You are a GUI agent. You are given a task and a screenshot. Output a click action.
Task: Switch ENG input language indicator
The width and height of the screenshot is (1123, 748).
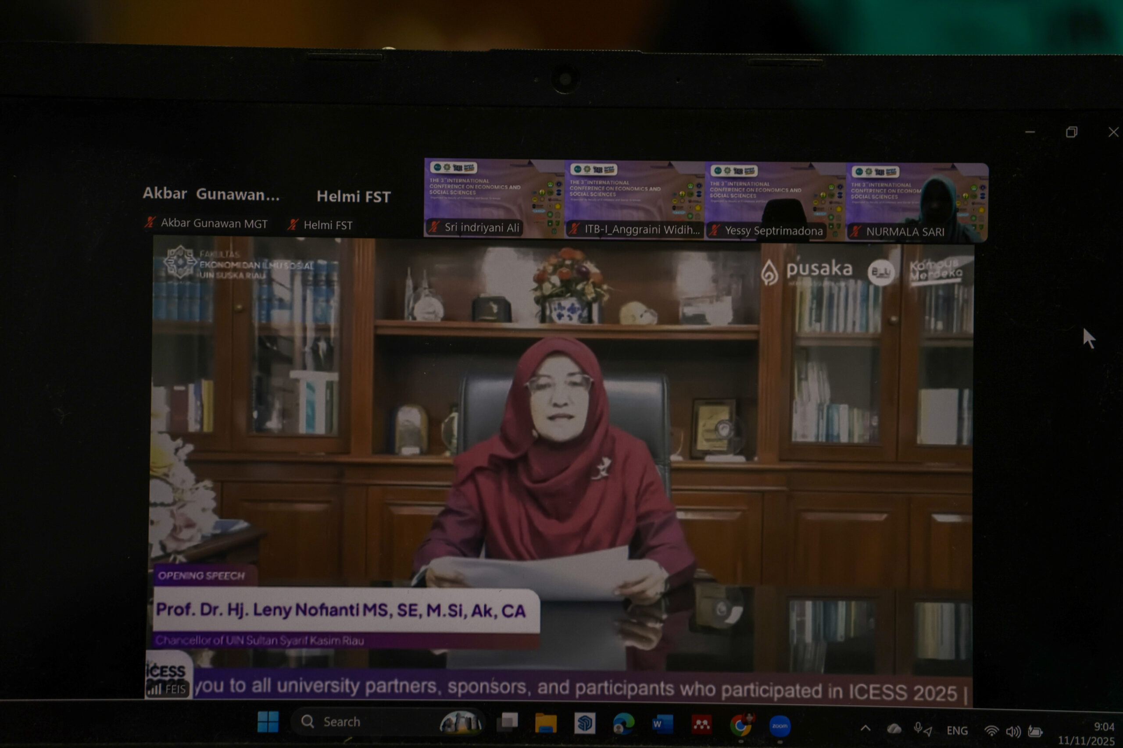tap(957, 730)
